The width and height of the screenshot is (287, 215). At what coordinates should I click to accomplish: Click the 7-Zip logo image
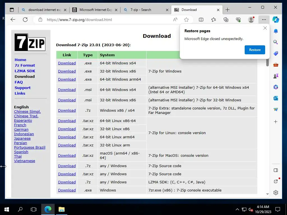(x=30, y=42)
